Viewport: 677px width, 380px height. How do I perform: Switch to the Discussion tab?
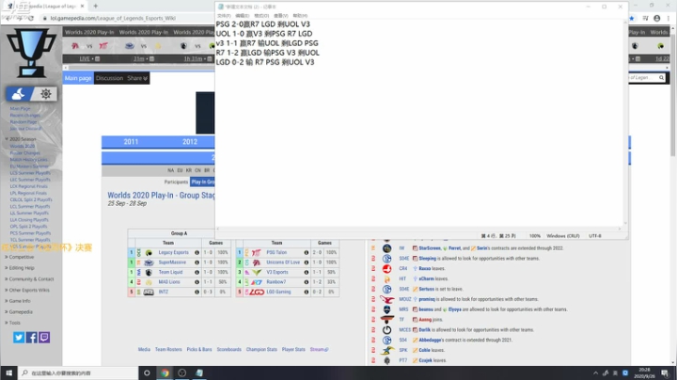pyautogui.click(x=109, y=78)
